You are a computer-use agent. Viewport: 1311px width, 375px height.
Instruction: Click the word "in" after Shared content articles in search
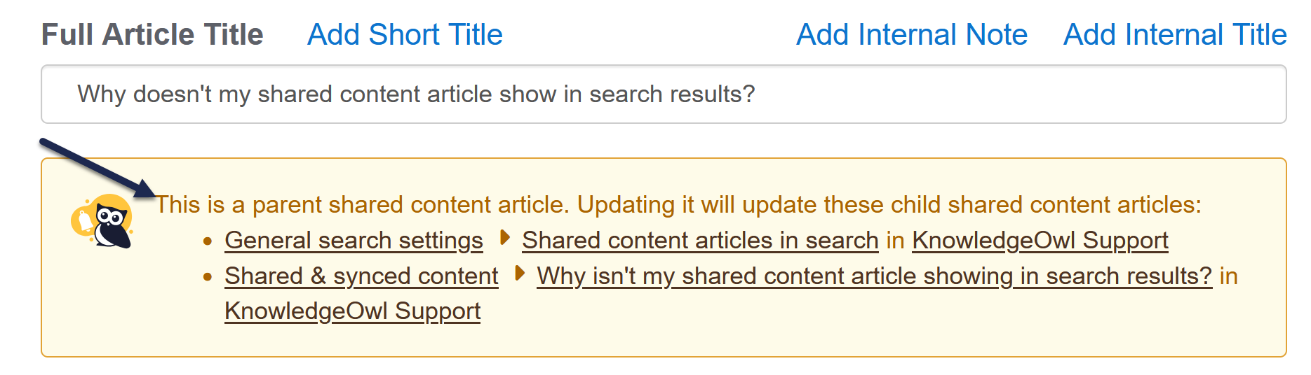pyautogui.click(x=895, y=241)
